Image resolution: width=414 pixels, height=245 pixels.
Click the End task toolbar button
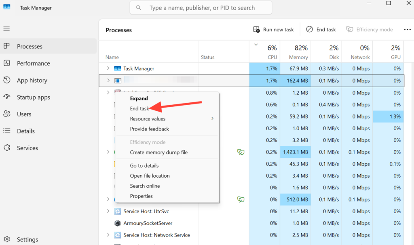point(321,29)
